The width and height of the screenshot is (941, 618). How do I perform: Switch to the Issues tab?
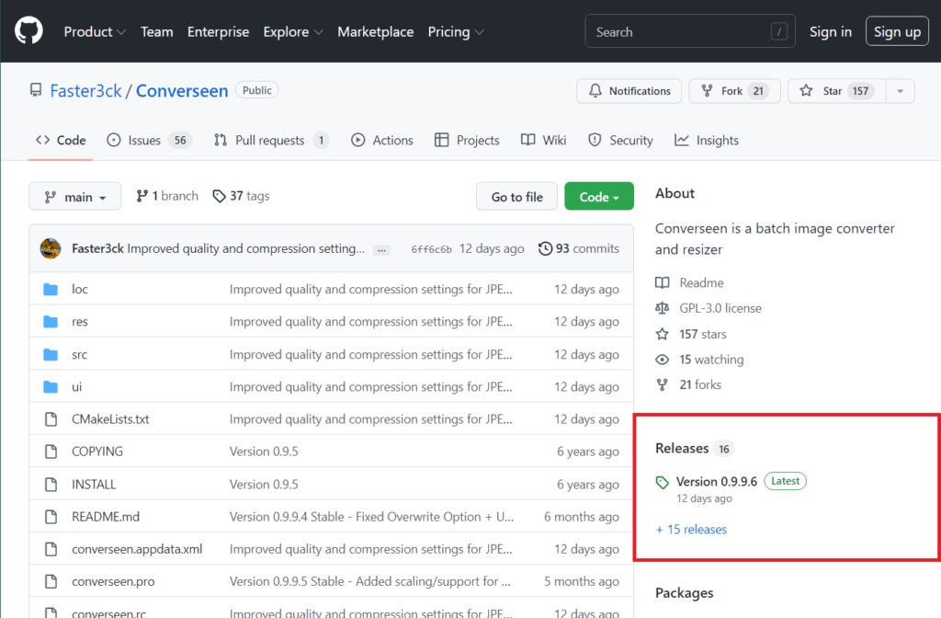[148, 141]
